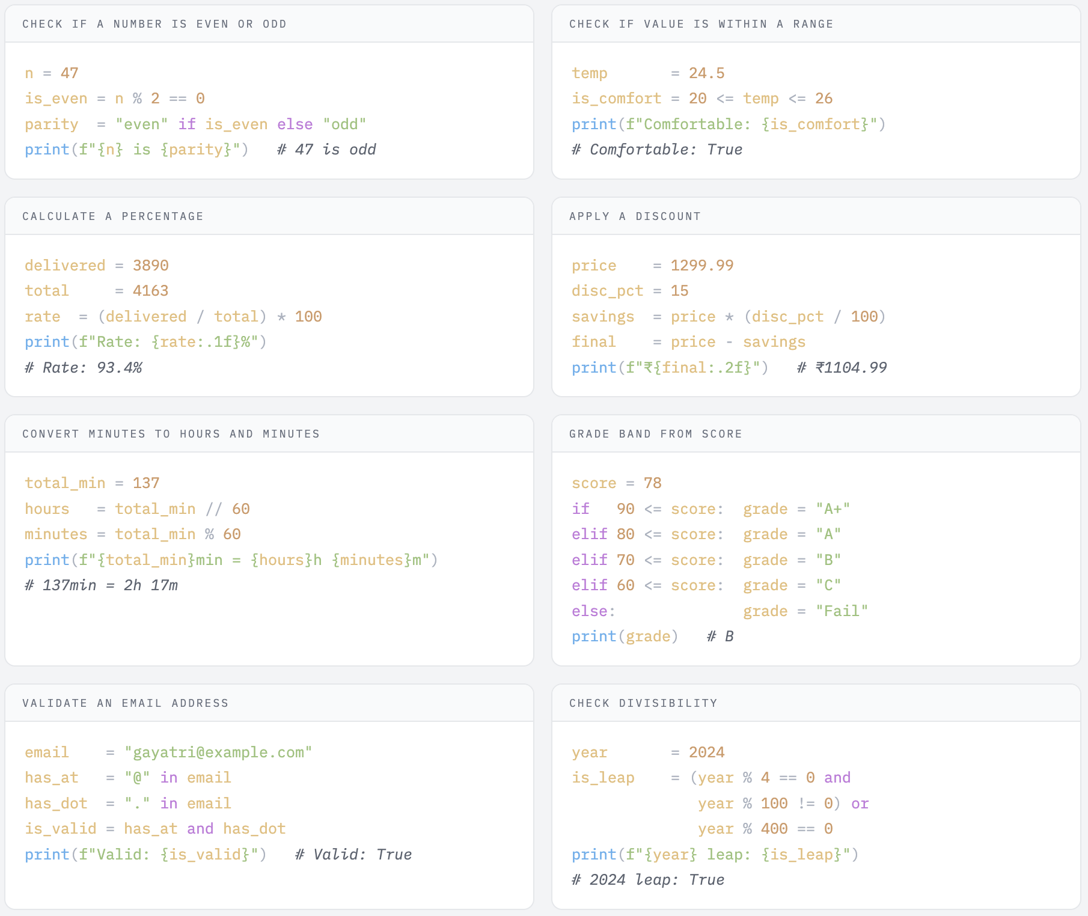
Task: Click the 'is_valid = has_at and has_dot' line
Action: (x=155, y=829)
